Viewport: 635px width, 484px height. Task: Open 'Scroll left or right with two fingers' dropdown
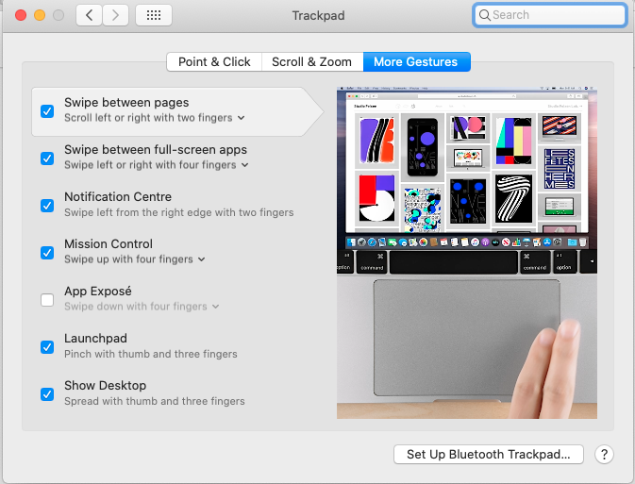pos(155,118)
